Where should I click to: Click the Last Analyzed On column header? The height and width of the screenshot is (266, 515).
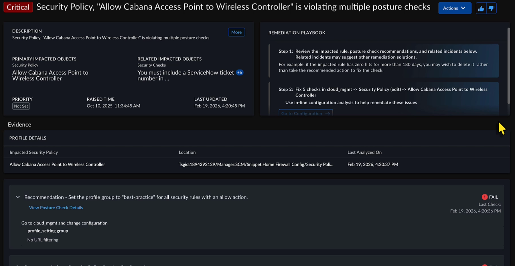point(364,152)
